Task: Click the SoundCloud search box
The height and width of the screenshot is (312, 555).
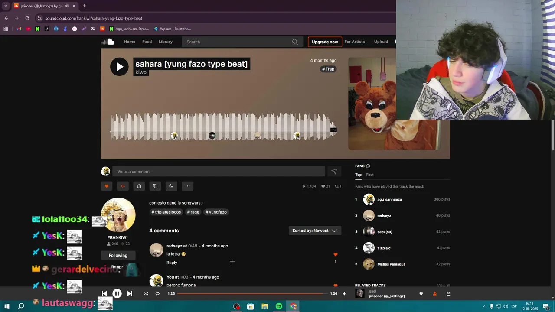Action: tap(242, 42)
